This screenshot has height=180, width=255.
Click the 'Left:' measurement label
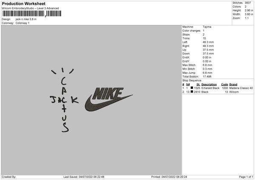(185, 42)
